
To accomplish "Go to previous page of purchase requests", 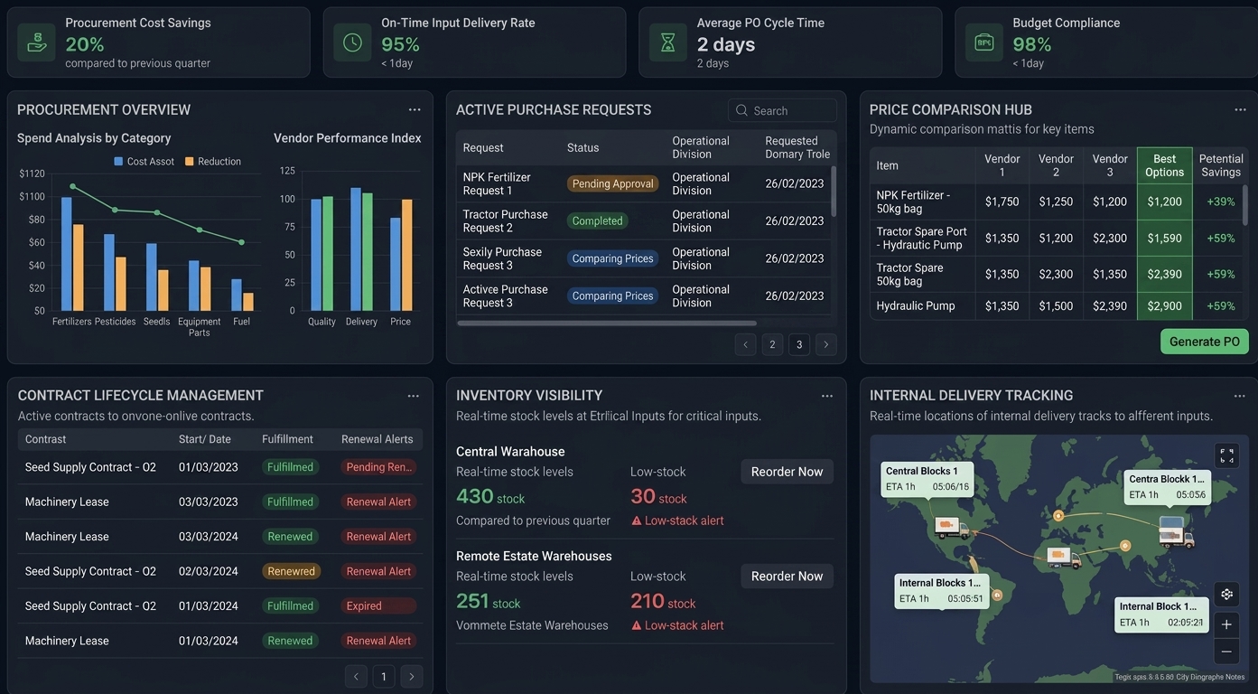I will coord(745,344).
